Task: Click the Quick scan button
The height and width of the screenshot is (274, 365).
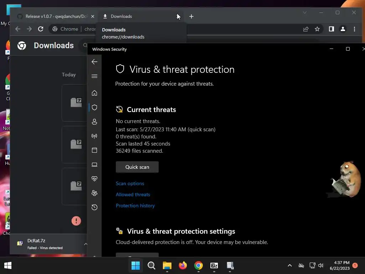Action: pos(137,167)
